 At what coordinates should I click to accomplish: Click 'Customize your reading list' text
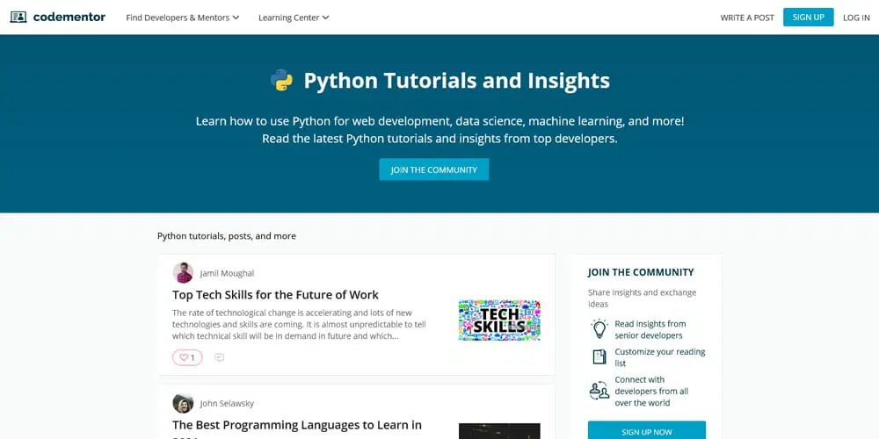pos(660,357)
